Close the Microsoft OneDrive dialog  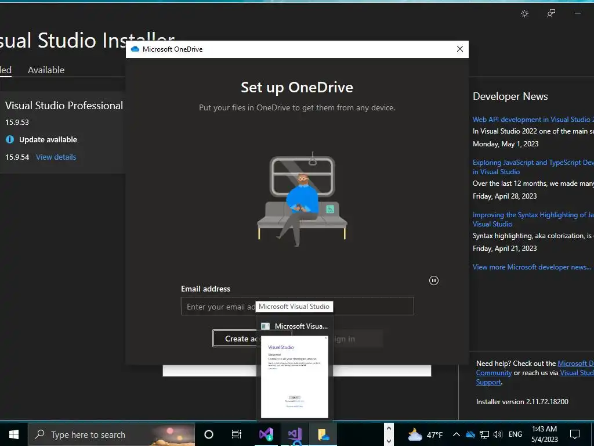[460, 49]
